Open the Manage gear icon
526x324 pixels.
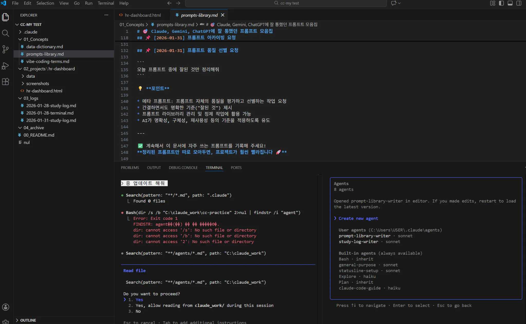pos(5,321)
